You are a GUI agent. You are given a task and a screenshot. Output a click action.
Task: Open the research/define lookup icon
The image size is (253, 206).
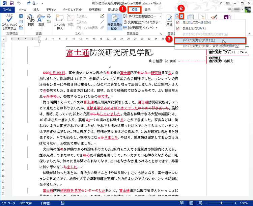[x=21, y=16]
